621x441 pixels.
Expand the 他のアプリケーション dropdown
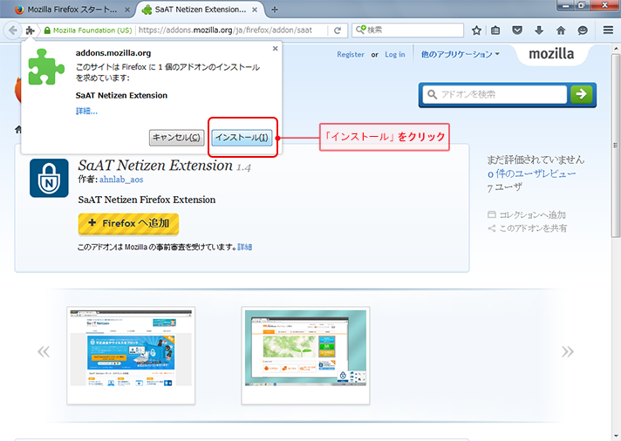(x=460, y=55)
